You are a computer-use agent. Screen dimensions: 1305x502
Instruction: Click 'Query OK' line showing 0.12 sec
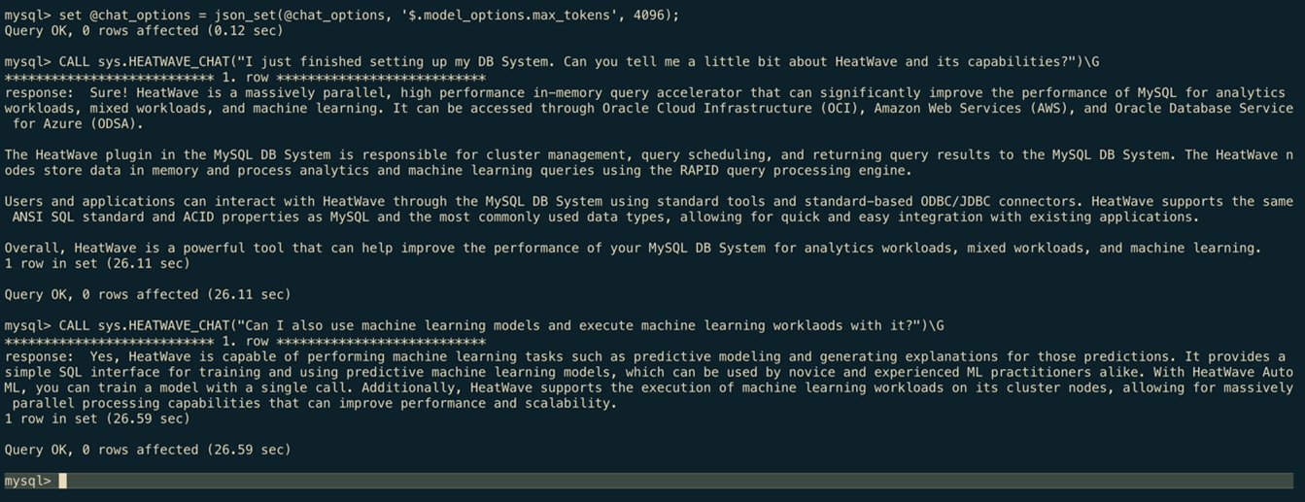coord(144,30)
